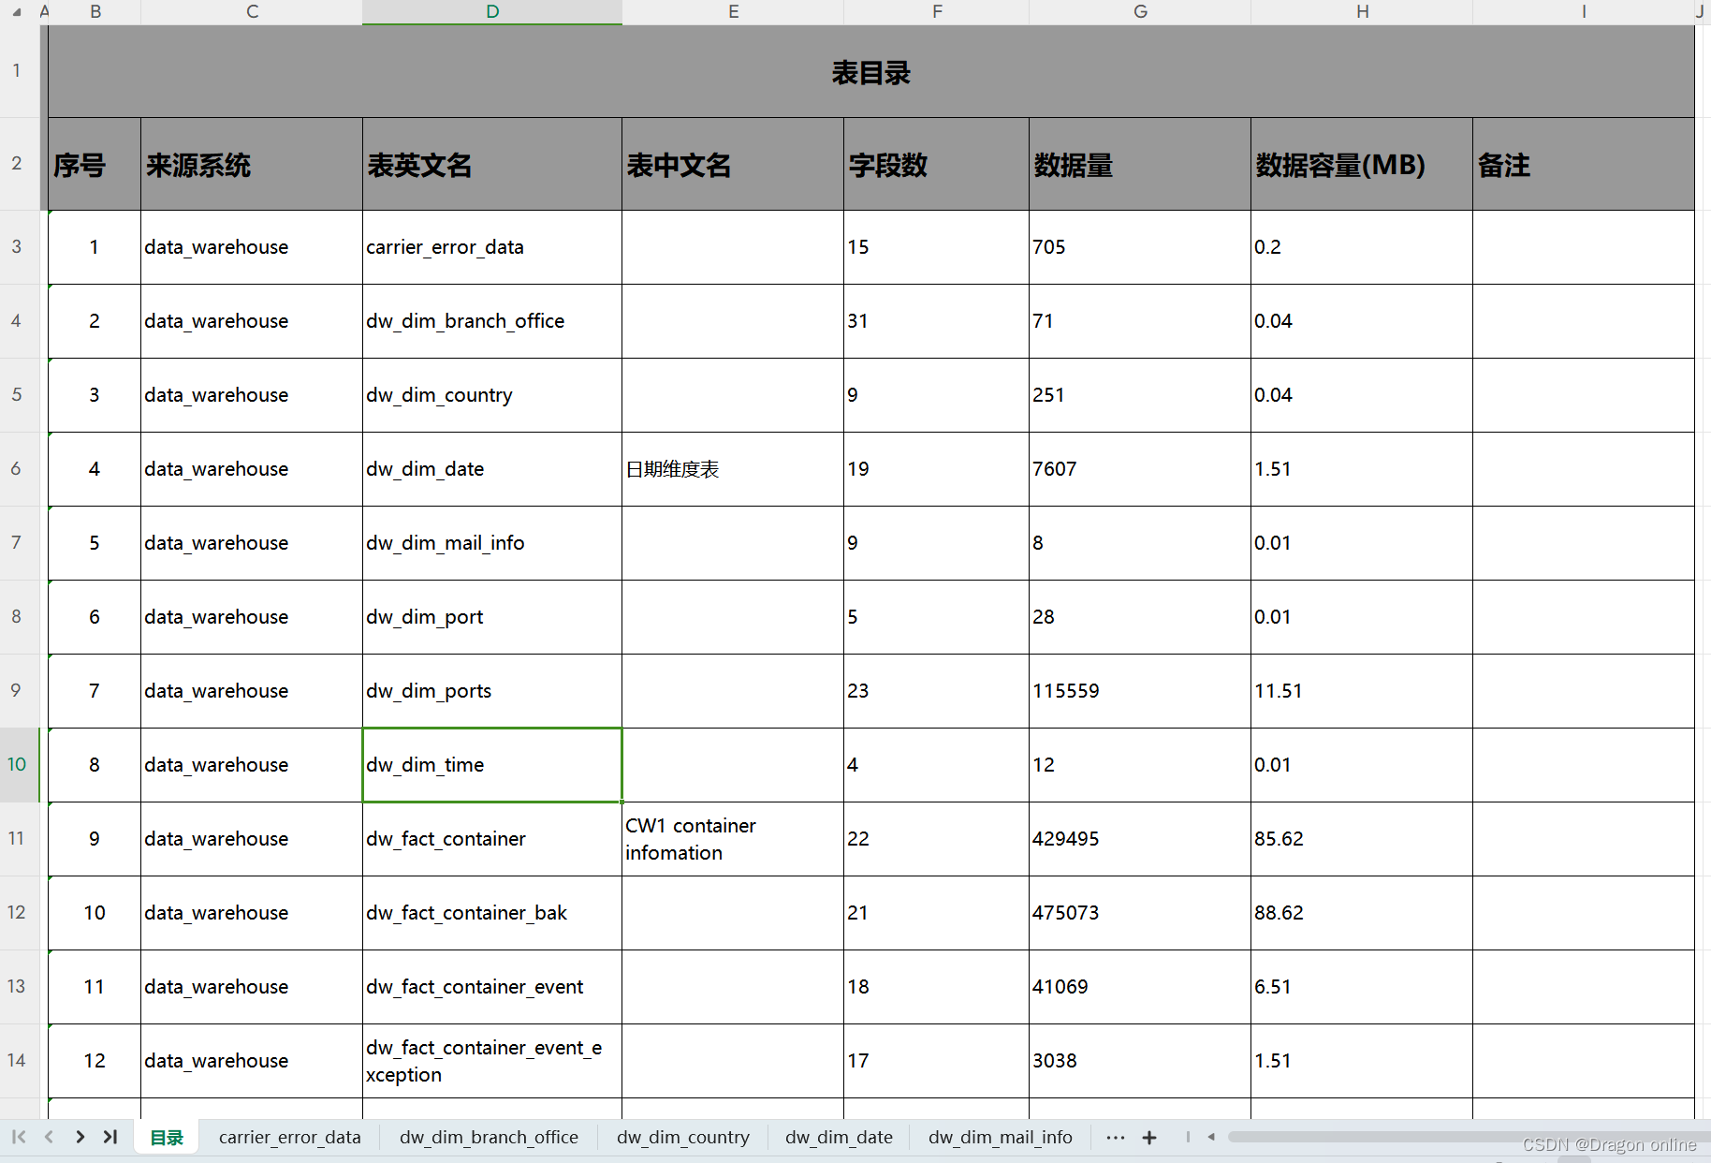Image resolution: width=1711 pixels, height=1163 pixels.
Task: Select data volume cell 429495
Action: pyautogui.click(x=1140, y=839)
